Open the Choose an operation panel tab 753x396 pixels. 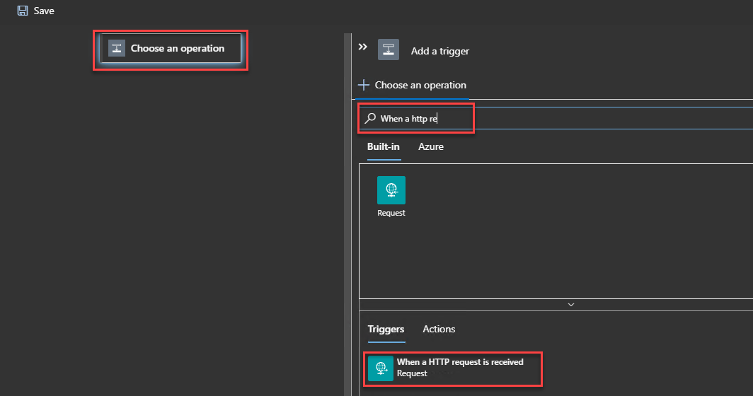click(x=420, y=85)
